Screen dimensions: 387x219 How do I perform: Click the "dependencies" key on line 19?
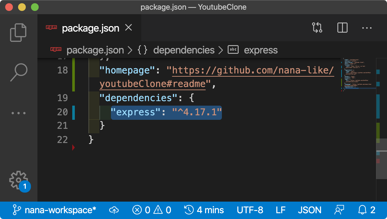[x=139, y=98]
